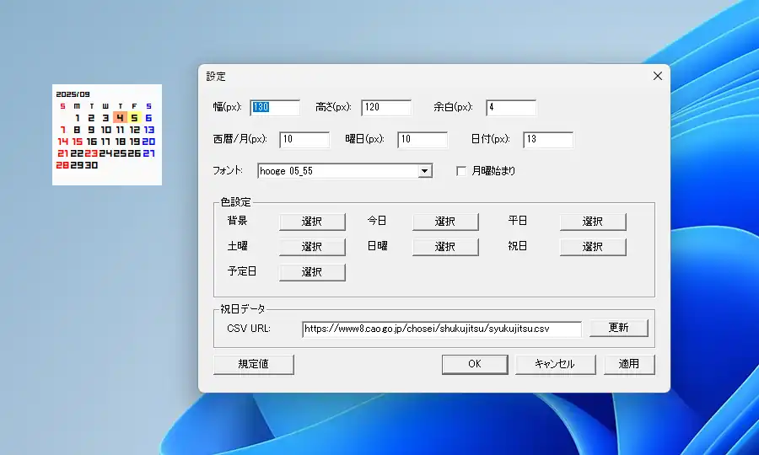759x455 pixels.
Task: Select day 10 on calendar widget
Action: pyautogui.click(x=106, y=130)
